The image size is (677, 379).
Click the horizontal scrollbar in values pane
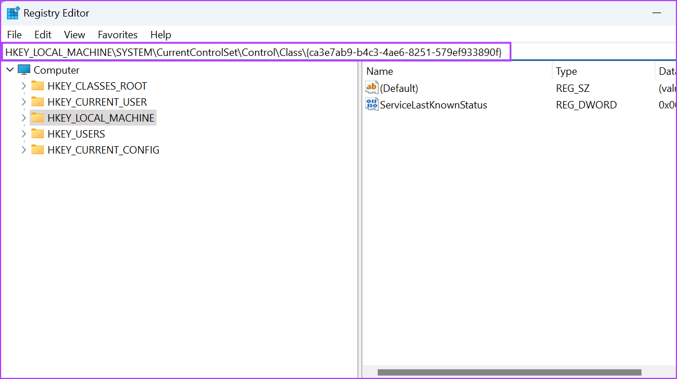coord(510,372)
